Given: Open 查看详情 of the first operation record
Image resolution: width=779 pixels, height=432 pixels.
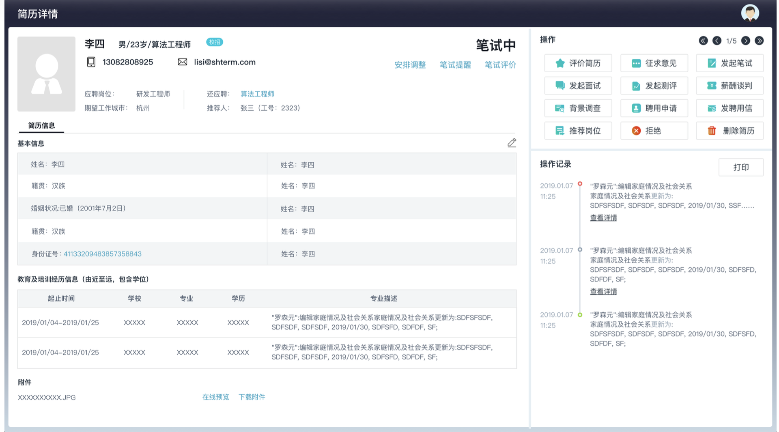Looking at the screenshot, I should pos(603,218).
